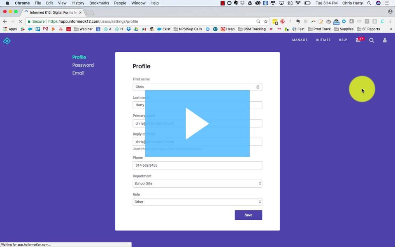Open the Apps bookmark shortcut
The image size is (395, 247).
(x=10, y=29)
